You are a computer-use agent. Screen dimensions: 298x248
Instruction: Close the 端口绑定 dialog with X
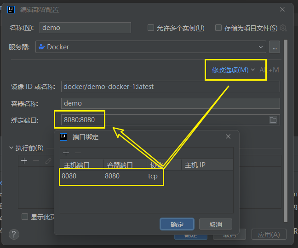(x=228, y=137)
